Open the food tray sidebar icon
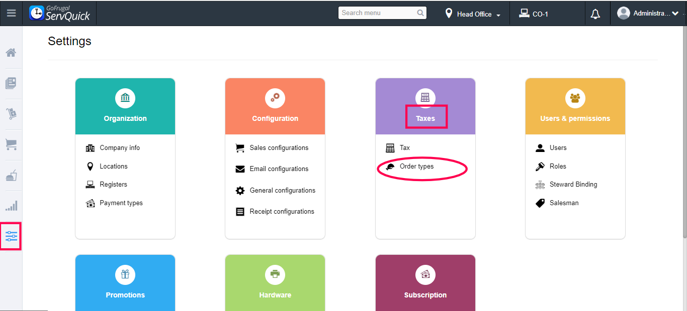 [x=11, y=176]
